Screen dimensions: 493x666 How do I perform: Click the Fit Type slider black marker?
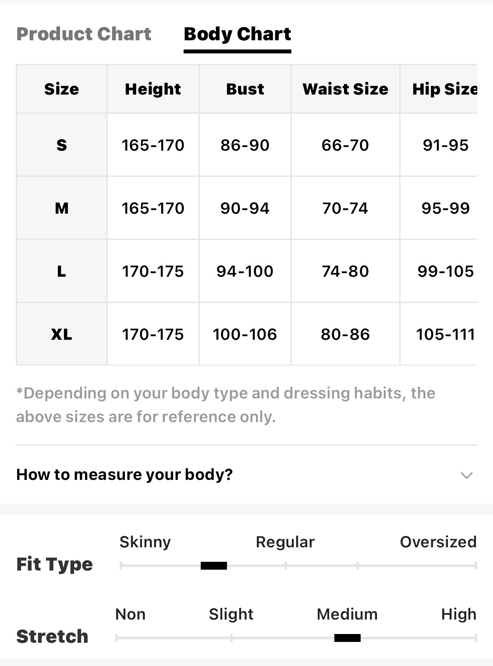click(x=214, y=566)
